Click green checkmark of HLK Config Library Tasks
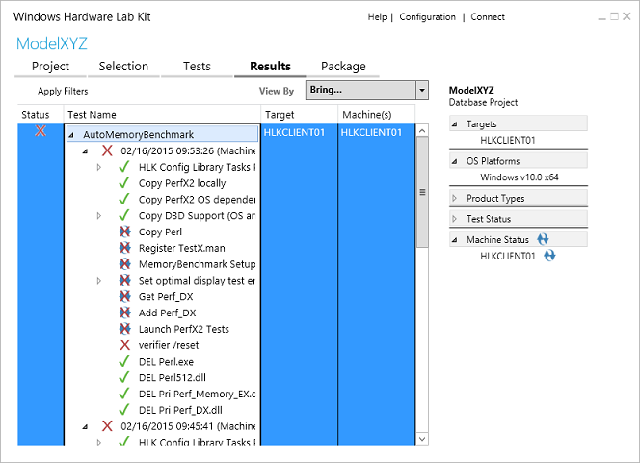The width and height of the screenshot is (640, 463). [x=124, y=167]
